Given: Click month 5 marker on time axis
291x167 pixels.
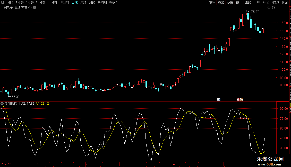Looking at the screenshot, I should click(x=225, y=164).
